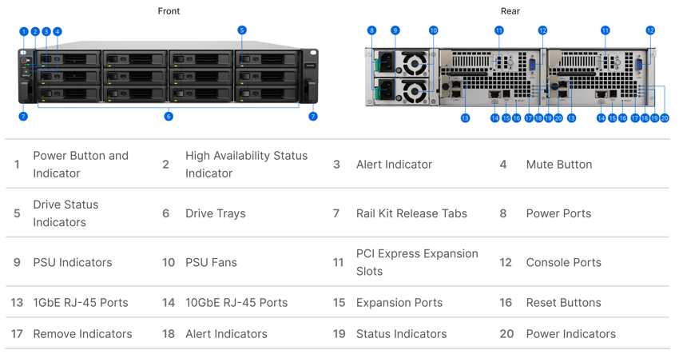This screenshot has width=679, height=358.
Task: Click the top-left drive tray thumbnail
Action: 69,59
